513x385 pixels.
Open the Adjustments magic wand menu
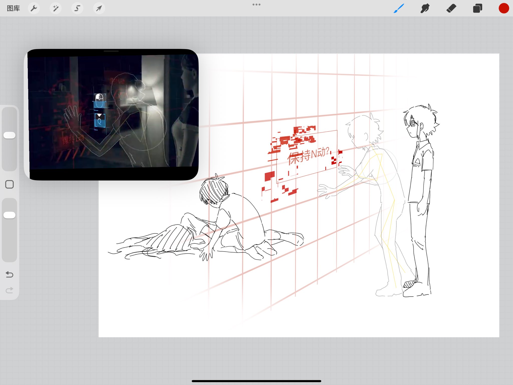(x=55, y=8)
